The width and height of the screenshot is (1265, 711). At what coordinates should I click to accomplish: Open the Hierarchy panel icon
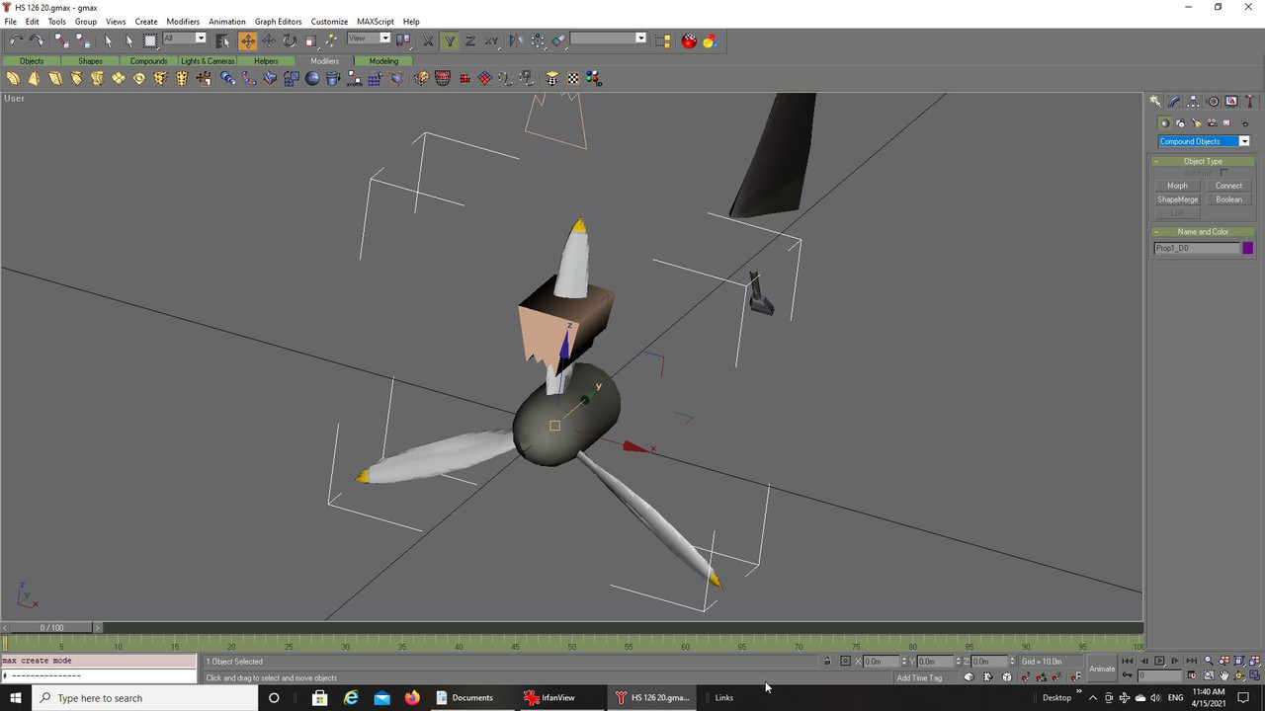pos(1193,101)
